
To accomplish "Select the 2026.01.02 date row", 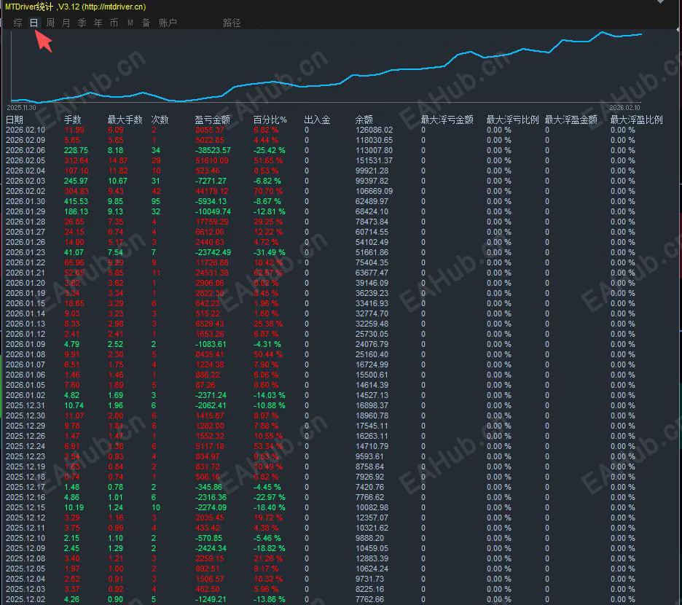I will point(26,395).
